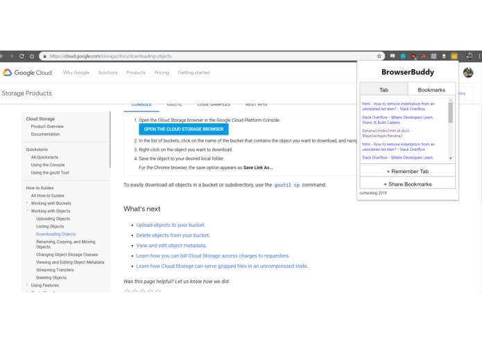
Task: Select the REST APIS tab
Action: click(x=257, y=105)
